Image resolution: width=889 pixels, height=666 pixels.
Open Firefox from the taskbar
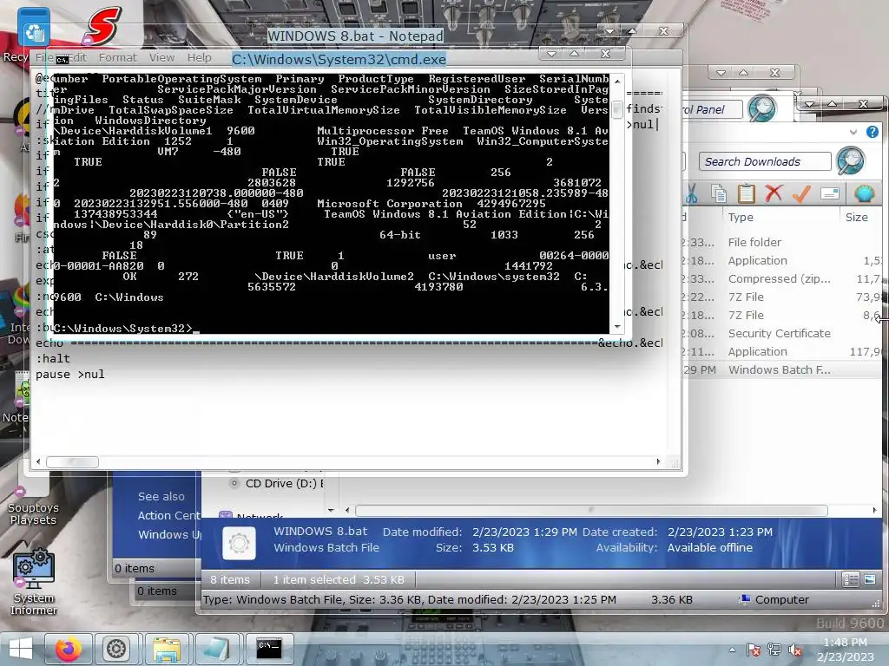tap(68, 649)
